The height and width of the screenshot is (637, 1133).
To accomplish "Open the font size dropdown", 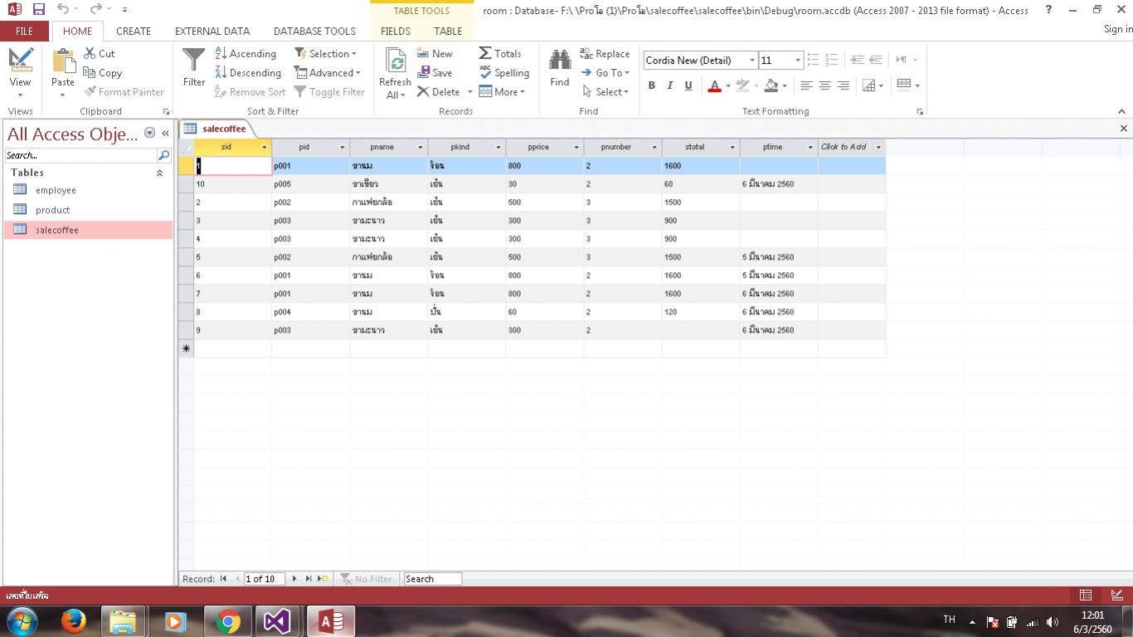I will (798, 61).
